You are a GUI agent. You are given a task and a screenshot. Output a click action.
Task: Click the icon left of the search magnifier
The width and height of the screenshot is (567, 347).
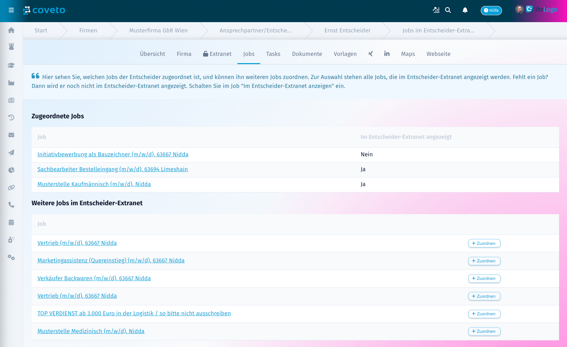point(436,10)
